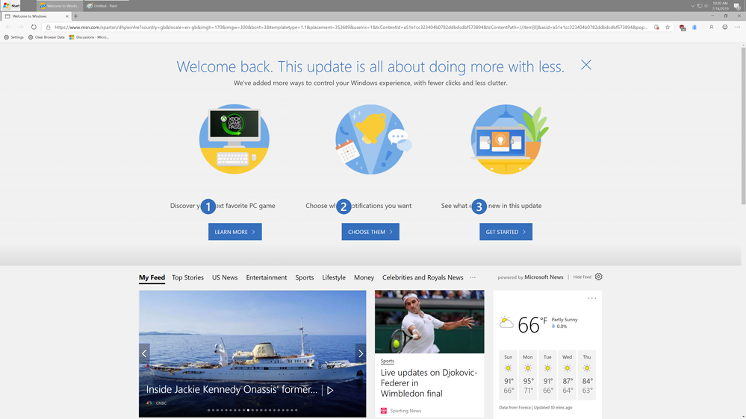Screen dimensions: 746x419
Task: Show previous carousel slide arrow
Action: (x=144, y=353)
